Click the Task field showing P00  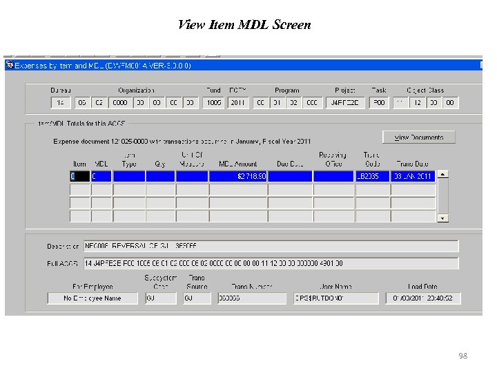pos(379,103)
